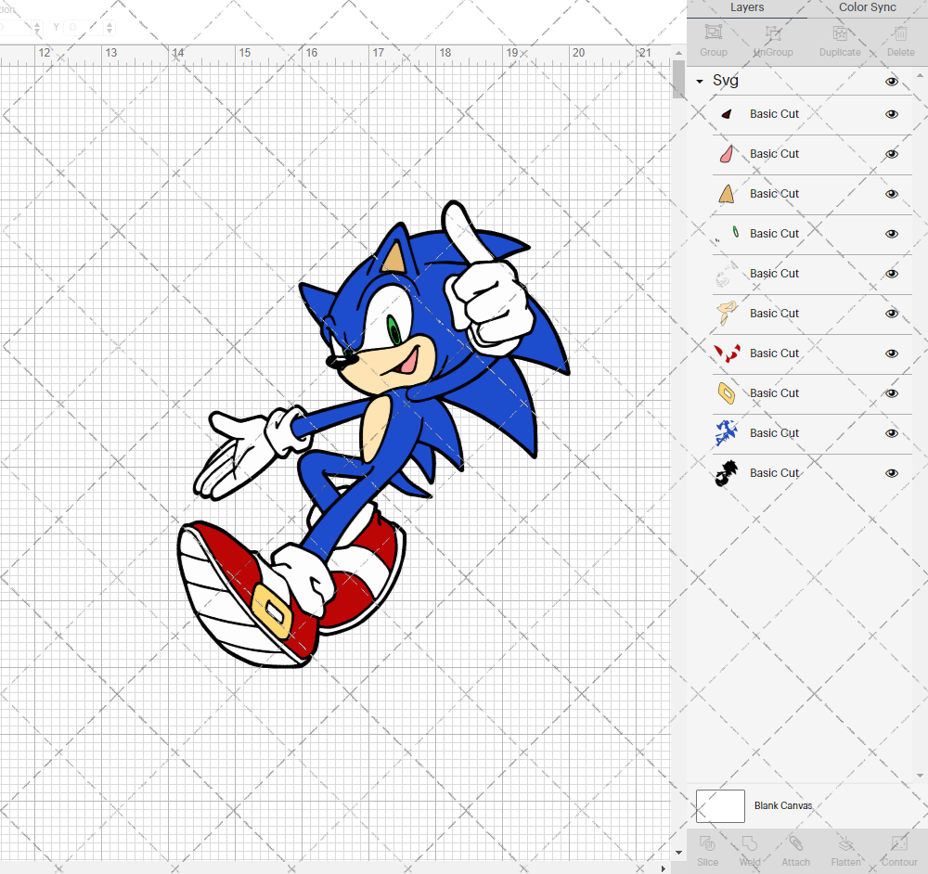Screen dimensions: 928x874
Task: Hide the entire Svg group
Action: 892,82
